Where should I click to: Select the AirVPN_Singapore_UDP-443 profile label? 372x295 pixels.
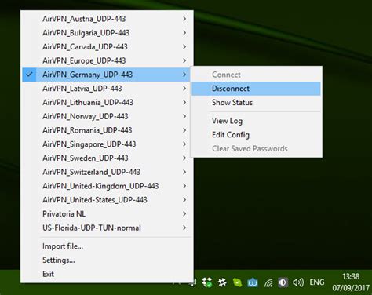(89, 144)
